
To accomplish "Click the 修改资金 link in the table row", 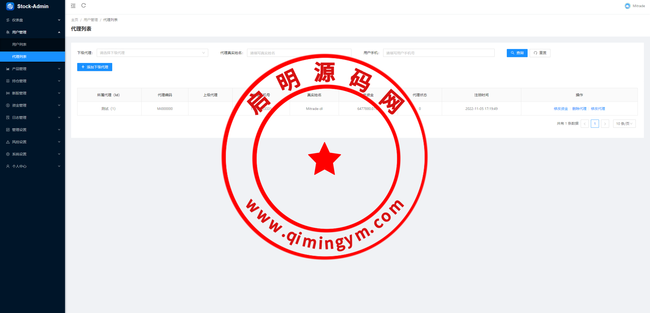I will coord(561,109).
